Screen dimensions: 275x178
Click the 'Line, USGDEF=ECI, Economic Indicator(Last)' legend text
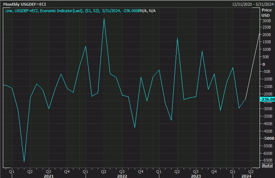coord(44,11)
